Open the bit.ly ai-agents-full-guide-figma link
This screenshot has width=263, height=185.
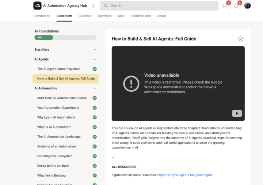[x=185, y=175]
